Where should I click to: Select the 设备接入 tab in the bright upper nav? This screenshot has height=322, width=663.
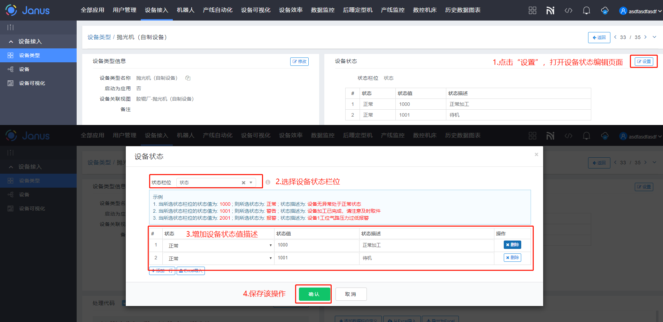[x=156, y=10]
